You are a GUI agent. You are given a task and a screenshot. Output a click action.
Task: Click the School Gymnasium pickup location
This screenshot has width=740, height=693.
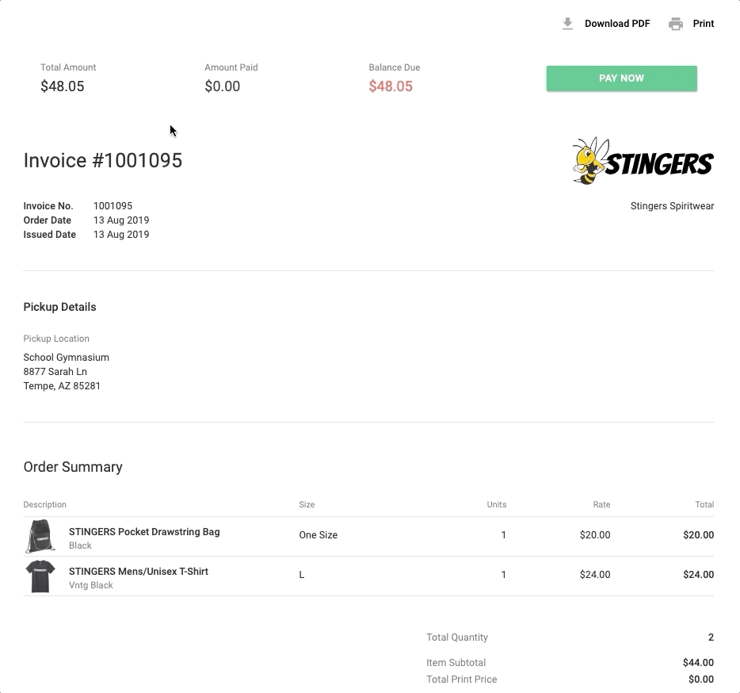point(67,358)
